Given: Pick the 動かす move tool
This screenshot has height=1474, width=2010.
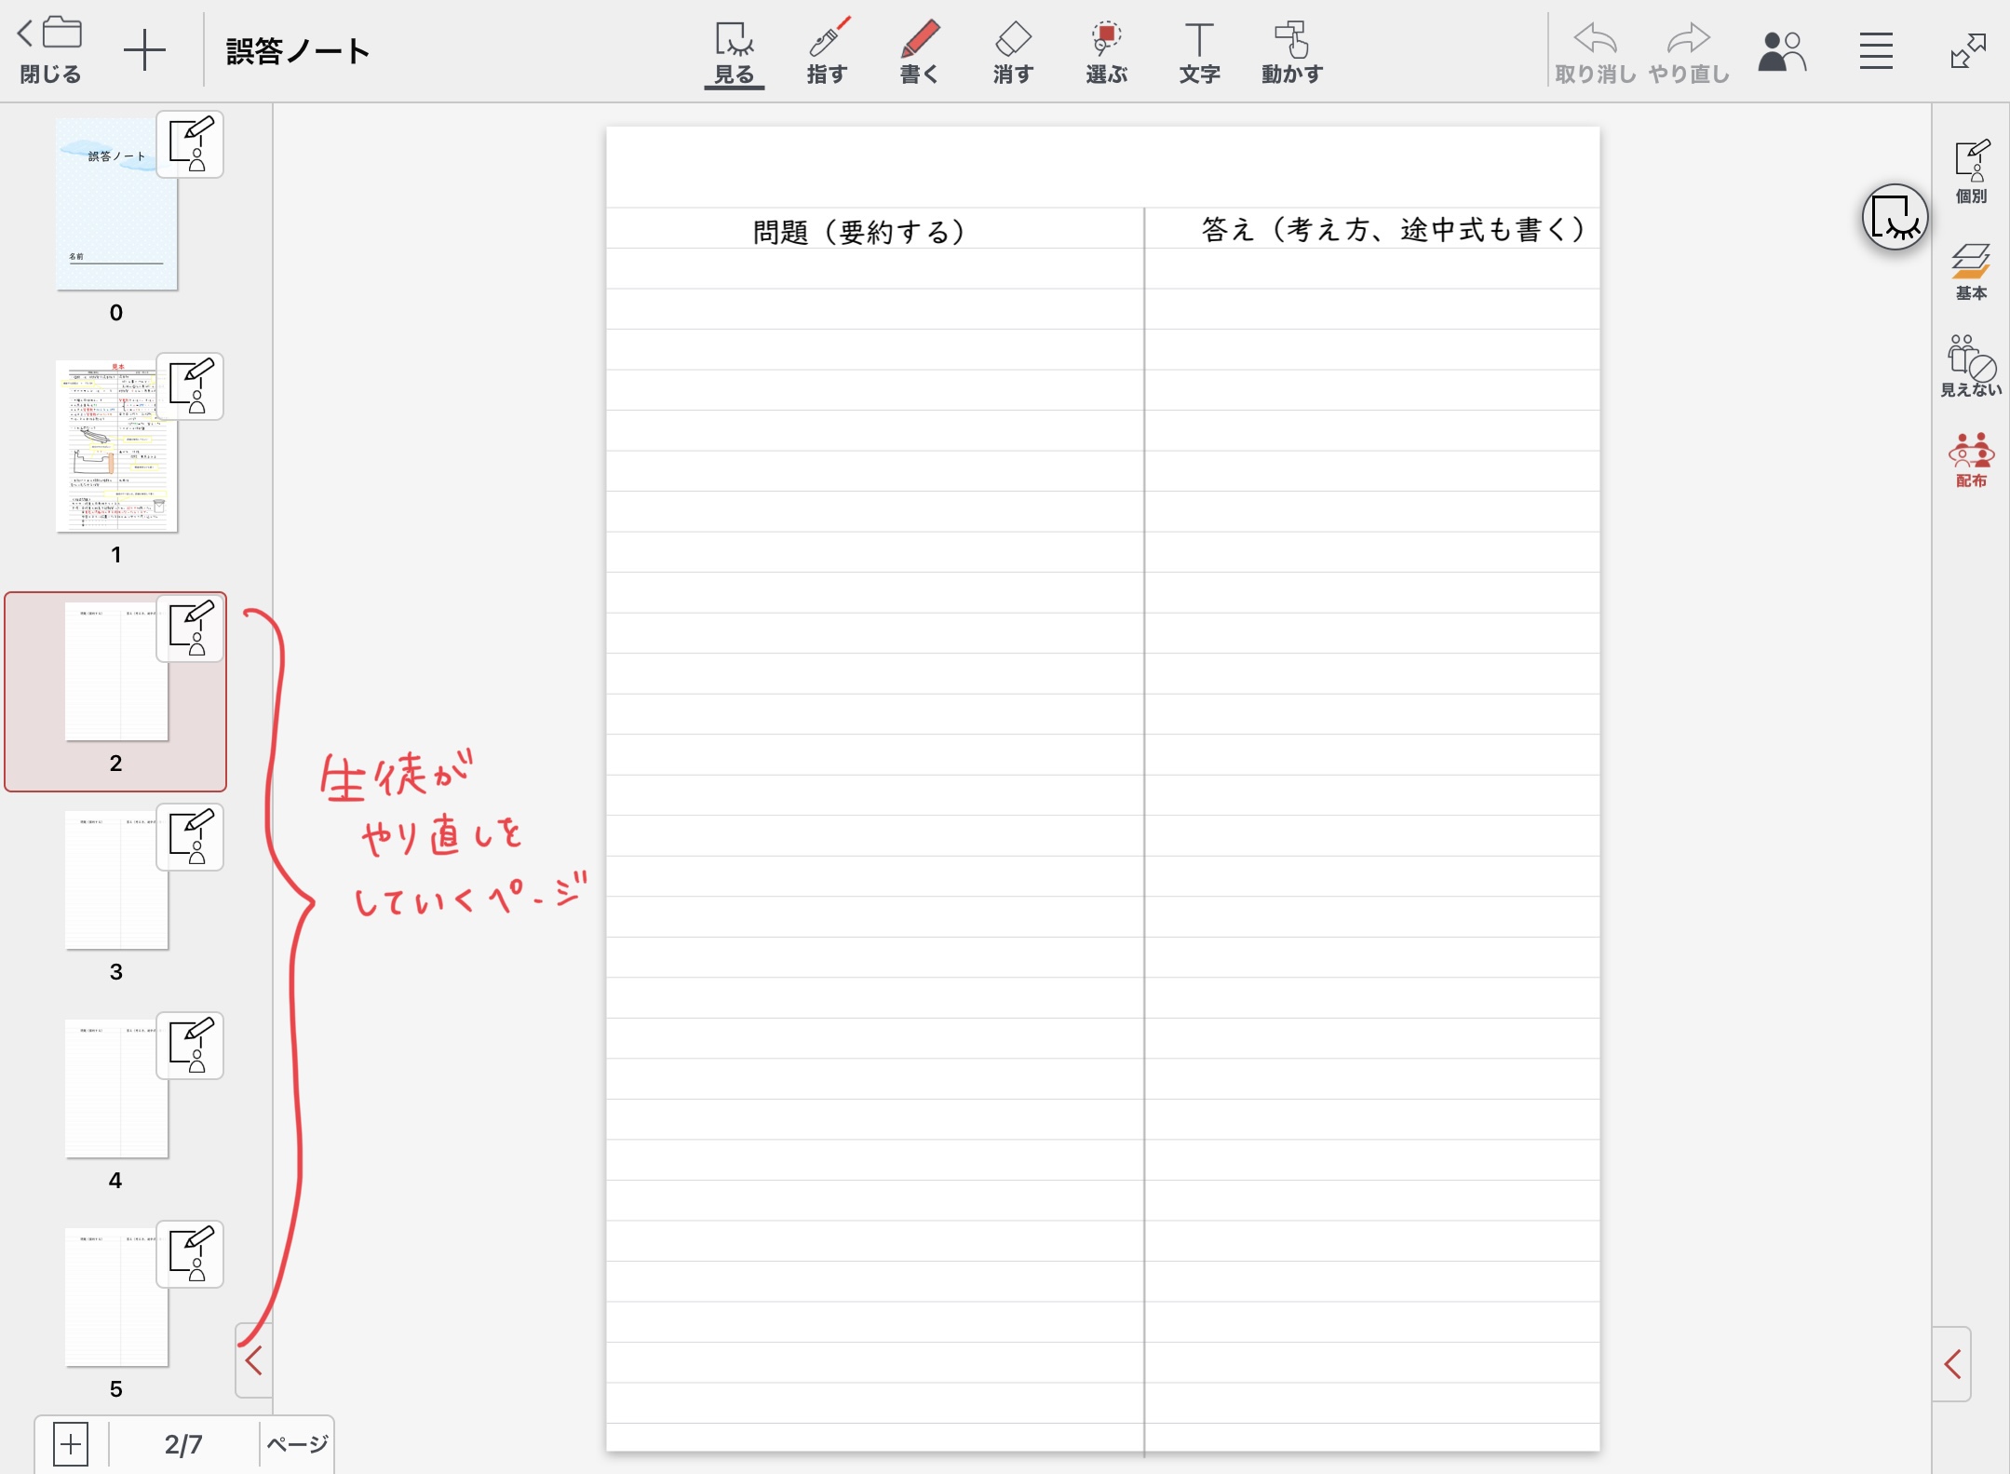Looking at the screenshot, I should click(x=1291, y=52).
